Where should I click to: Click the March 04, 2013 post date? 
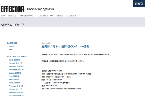46,43
